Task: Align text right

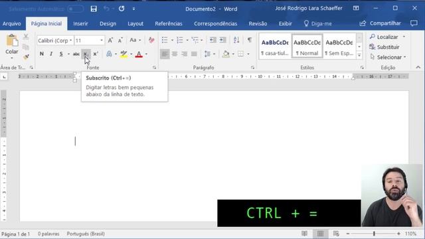Action: coord(185,54)
